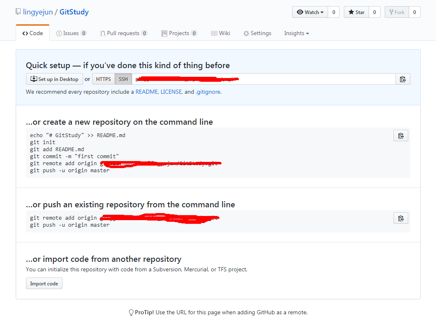This screenshot has width=436, height=325.
Task: Click the 'git add README.md' command line
Action: coord(57,149)
